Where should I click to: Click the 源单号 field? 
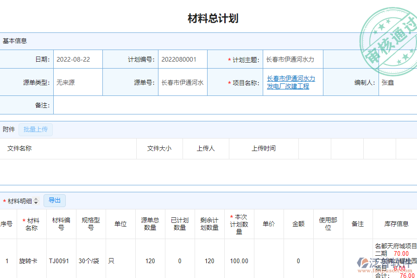[x=183, y=82]
